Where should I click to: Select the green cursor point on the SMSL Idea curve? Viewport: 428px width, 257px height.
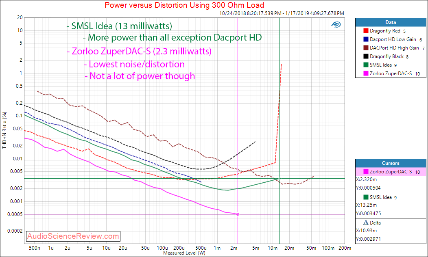pos(280,179)
